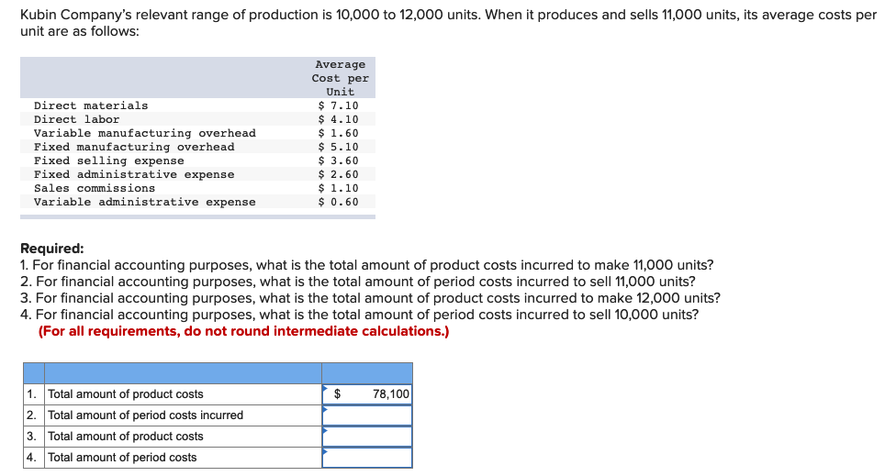Click the $ 0.60 cost value
Viewport: 885px width, 476px height.
338,202
